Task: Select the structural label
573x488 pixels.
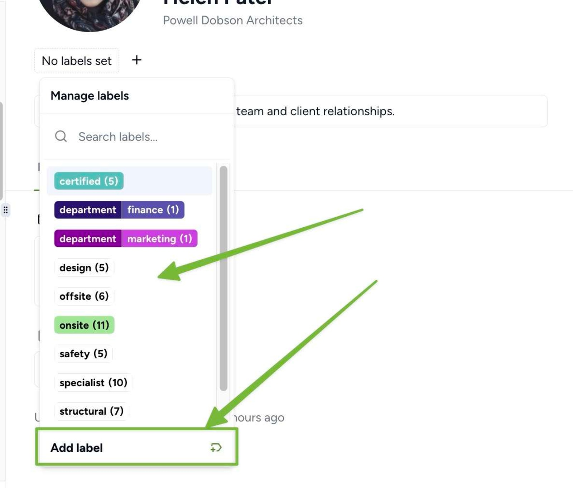Action: pyautogui.click(x=91, y=411)
